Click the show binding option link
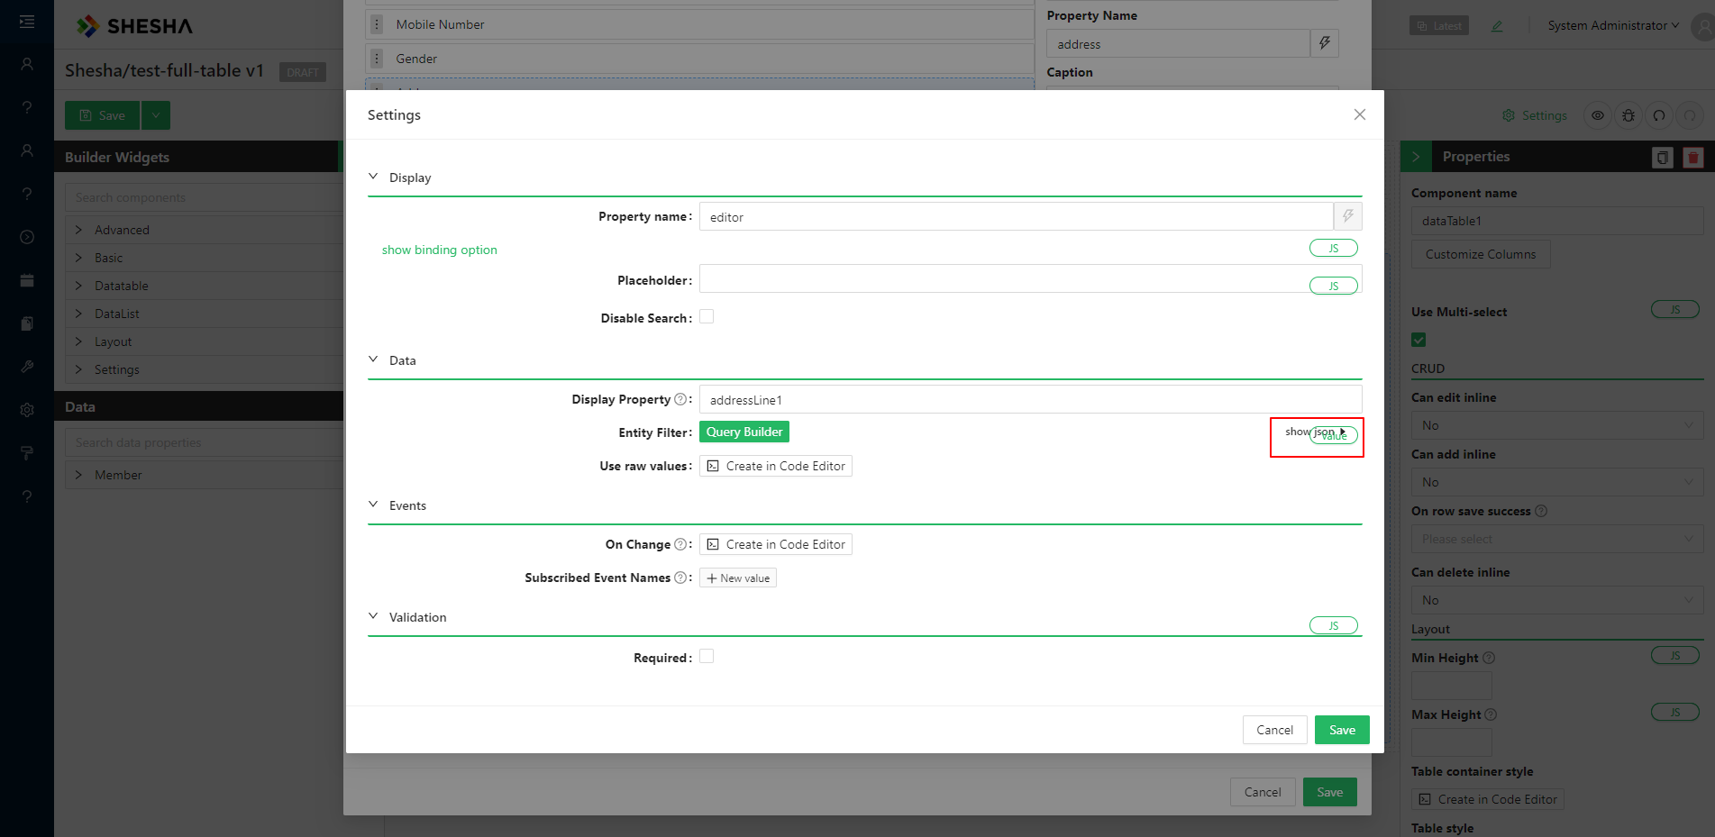 click(439, 250)
